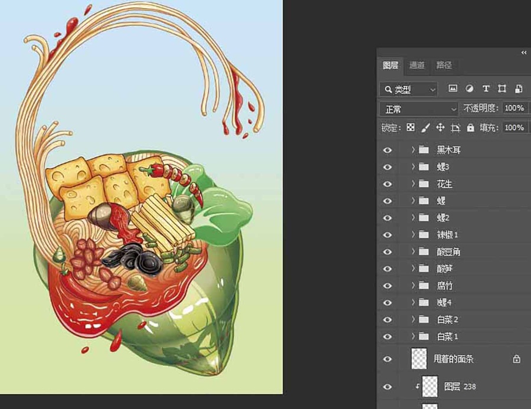Expand the 花生 group chevron
The width and height of the screenshot is (531, 409).
(413, 184)
